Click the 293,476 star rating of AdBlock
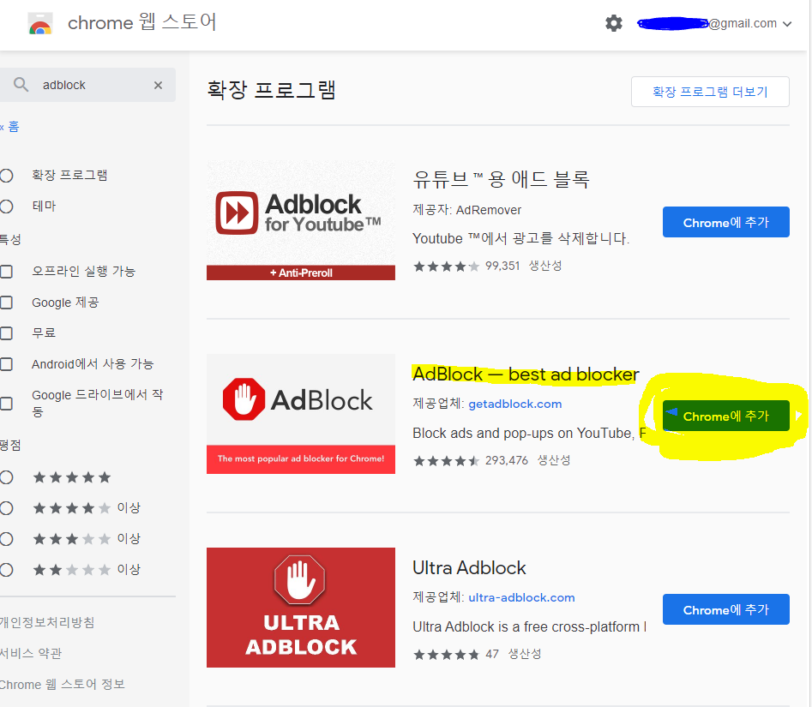The height and width of the screenshot is (707, 812). click(470, 460)
